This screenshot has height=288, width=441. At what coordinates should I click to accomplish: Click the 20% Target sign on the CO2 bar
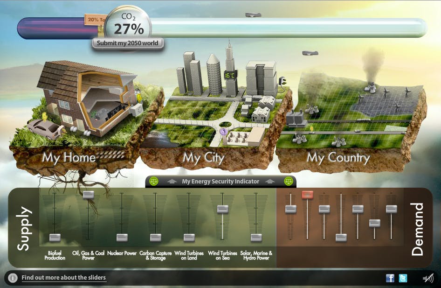click(x=95, y=20)
